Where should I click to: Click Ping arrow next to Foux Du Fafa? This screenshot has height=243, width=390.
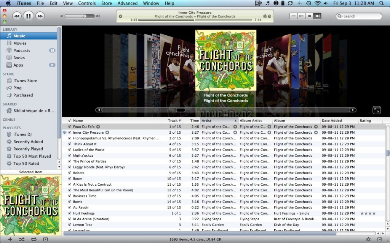(x=98, y=127)
